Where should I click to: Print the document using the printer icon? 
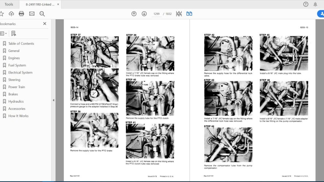[x=22, y=14]
